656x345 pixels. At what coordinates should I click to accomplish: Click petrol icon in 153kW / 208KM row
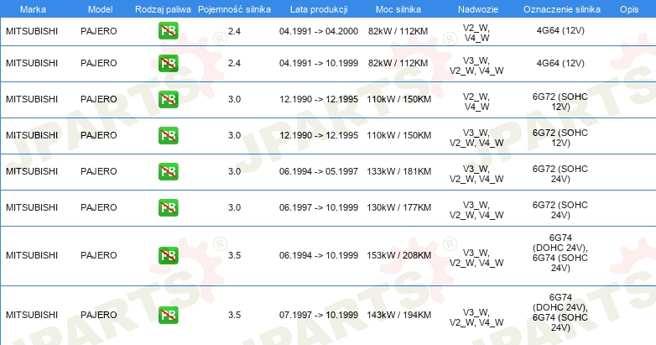coord(168,255)
